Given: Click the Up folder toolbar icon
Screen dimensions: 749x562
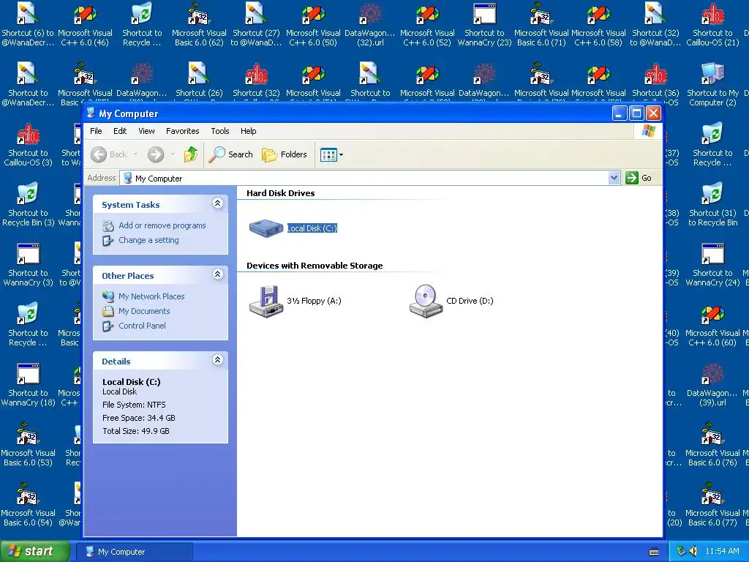Looking at the screenshot, I should coord(191,154).
